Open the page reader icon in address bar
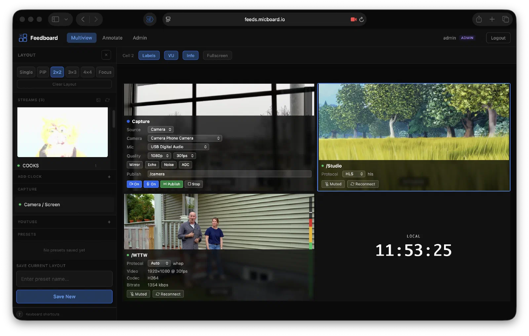 pyautogui.click(x=168, y=19)
